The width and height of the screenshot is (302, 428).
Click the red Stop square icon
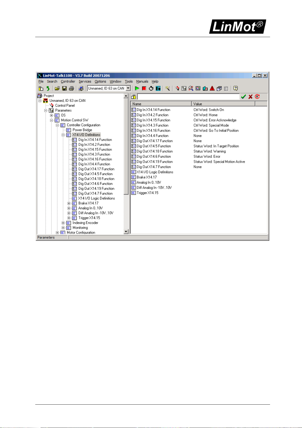pyautogui.click(x=144, y=88)
